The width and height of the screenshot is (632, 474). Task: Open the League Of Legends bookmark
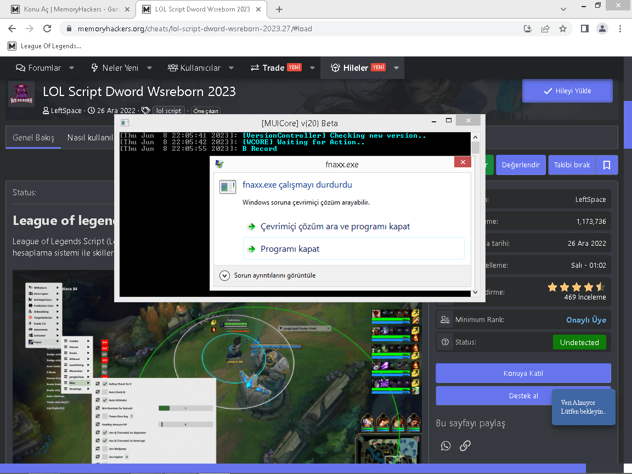click(45, 46)
